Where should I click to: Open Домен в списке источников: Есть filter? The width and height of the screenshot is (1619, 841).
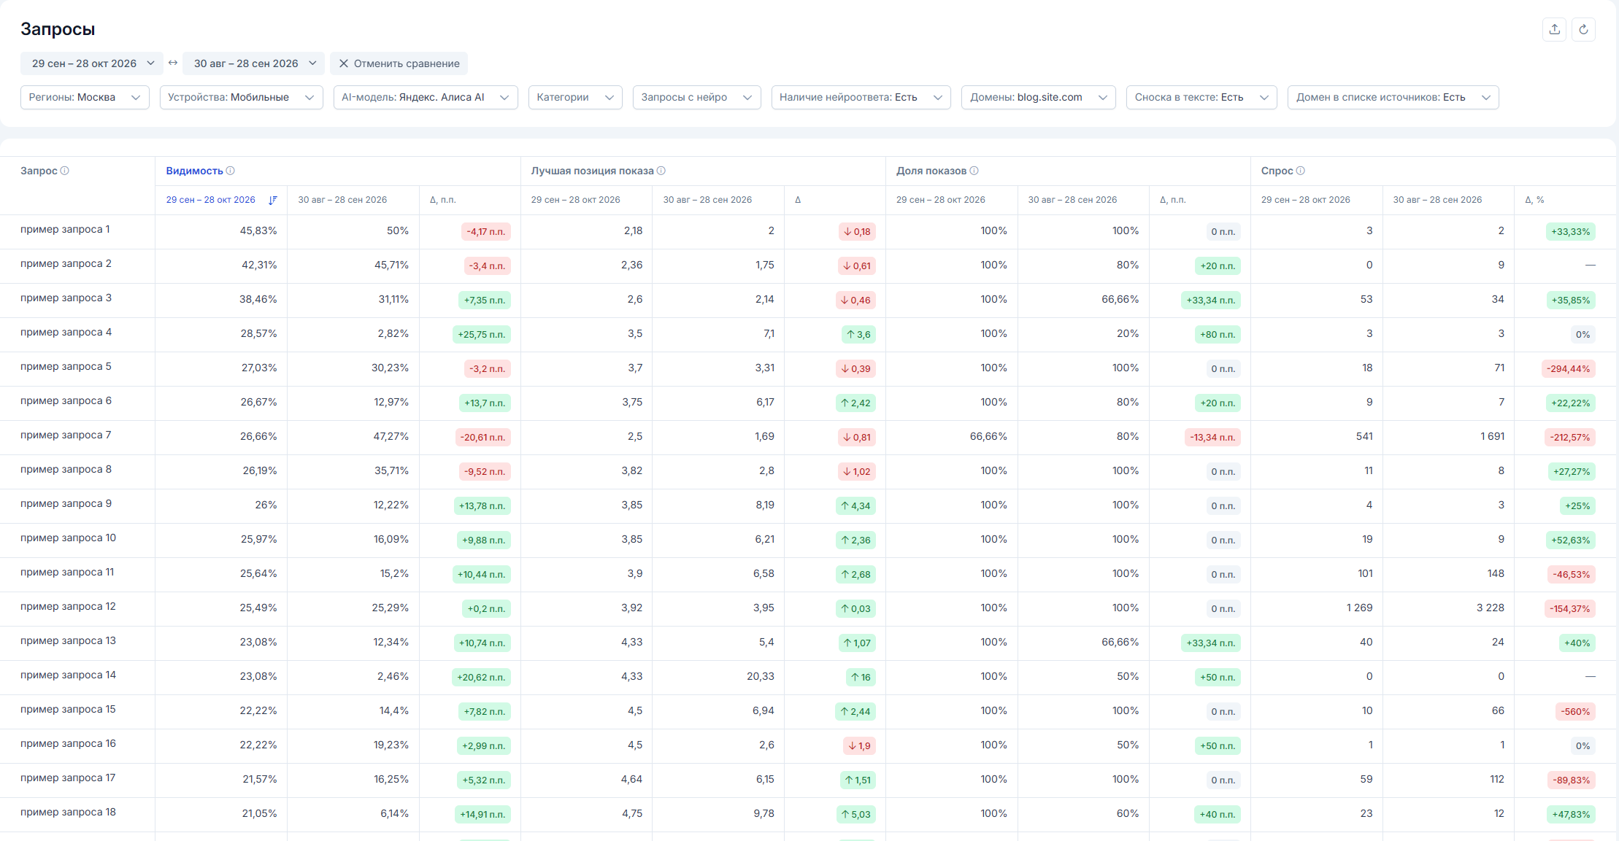[x=1393, y=97]
